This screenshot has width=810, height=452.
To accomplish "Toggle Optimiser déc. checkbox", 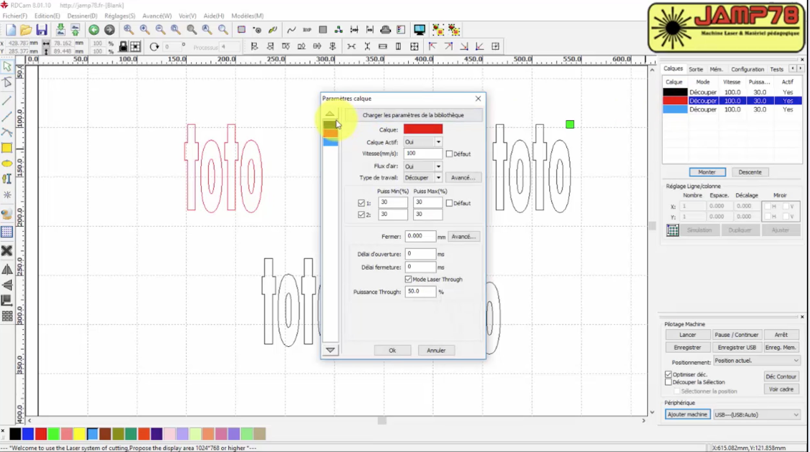I will coord(669,374).
